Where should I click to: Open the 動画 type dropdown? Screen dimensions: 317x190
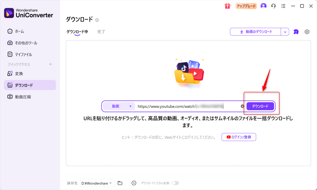click(x=119, y=106)
